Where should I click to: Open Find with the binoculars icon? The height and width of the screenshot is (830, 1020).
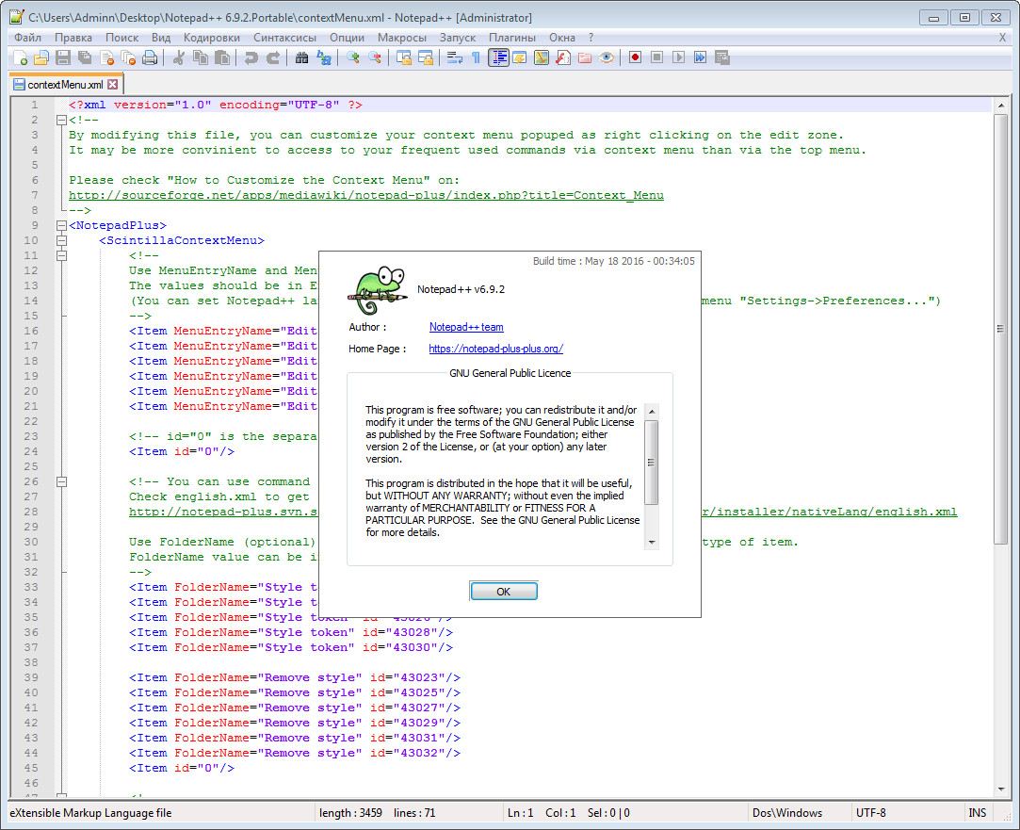tap(301, 57)
